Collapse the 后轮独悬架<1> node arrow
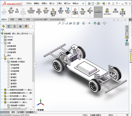The image size is (132, 116). pos(2,102)
